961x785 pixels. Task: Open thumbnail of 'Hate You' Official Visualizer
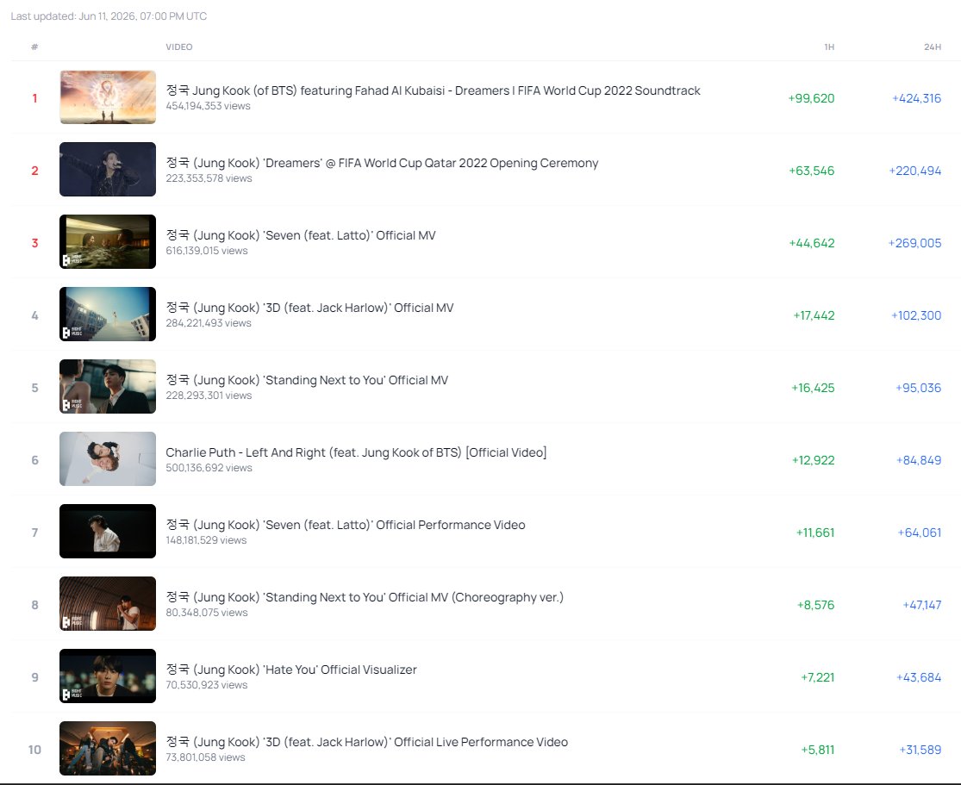click(107, 676)
